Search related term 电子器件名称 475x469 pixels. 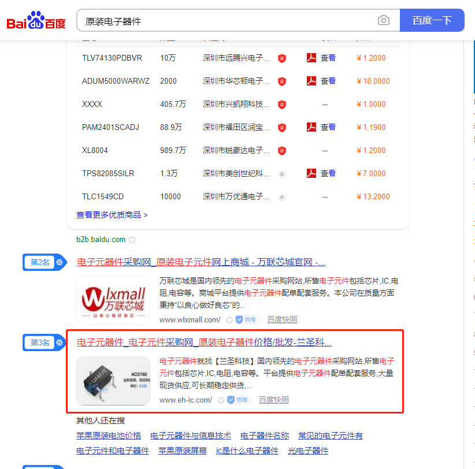(265, 435)
